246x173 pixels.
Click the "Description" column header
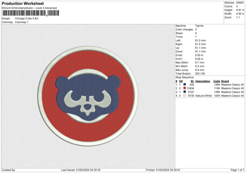point(203,81)
